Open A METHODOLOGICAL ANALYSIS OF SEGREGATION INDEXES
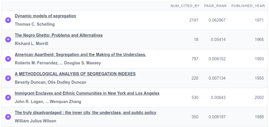The height and width of the screenshot is (127, 269). (75, 74)
